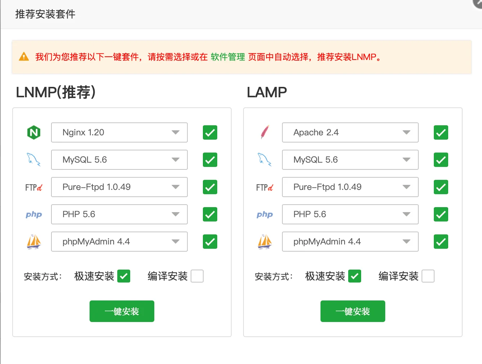Screen dimensions: 482x364
Task: Open the Apache 2.4 version dropdown
Action: tap(350, 132)
